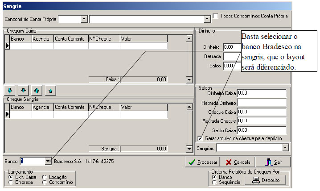The image size is (320, 191).
Task: Click the double down arrow move-all button
Action: click(x=10, y=90)
